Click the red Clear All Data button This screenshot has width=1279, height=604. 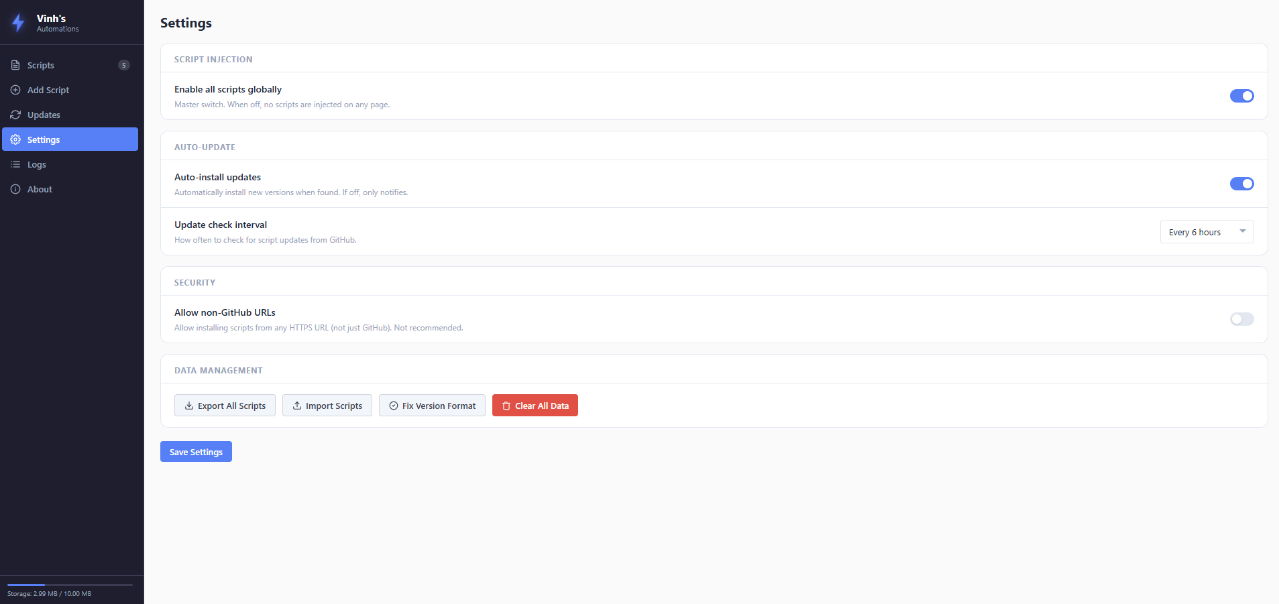tap(535, 406)
